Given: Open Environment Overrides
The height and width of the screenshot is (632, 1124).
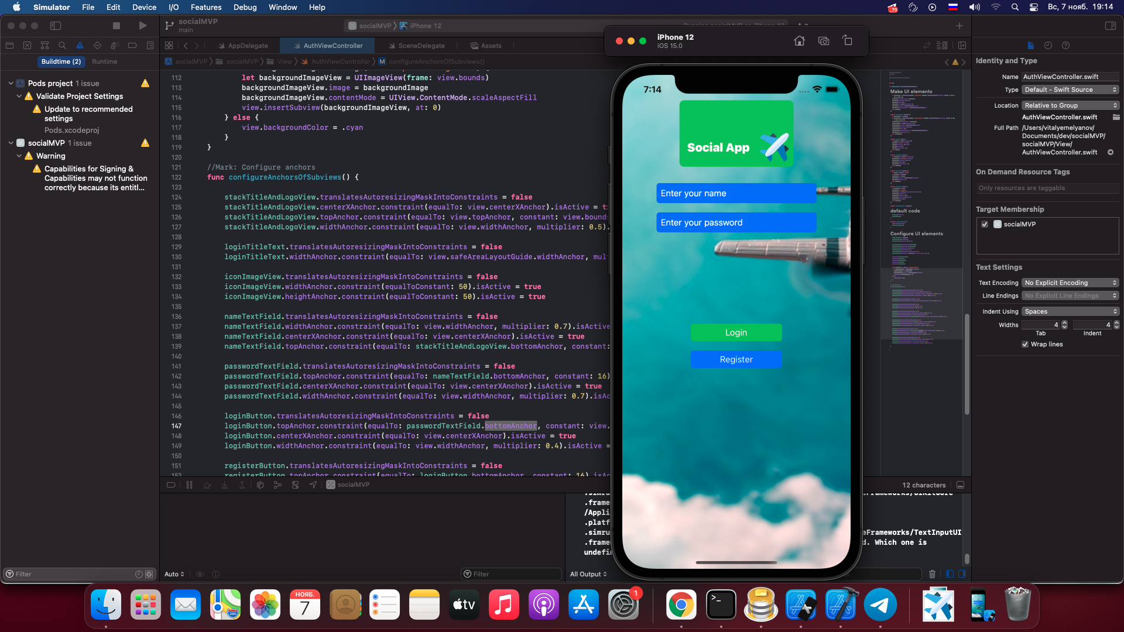Looking at the screenshot, I should tap(295, 485).
